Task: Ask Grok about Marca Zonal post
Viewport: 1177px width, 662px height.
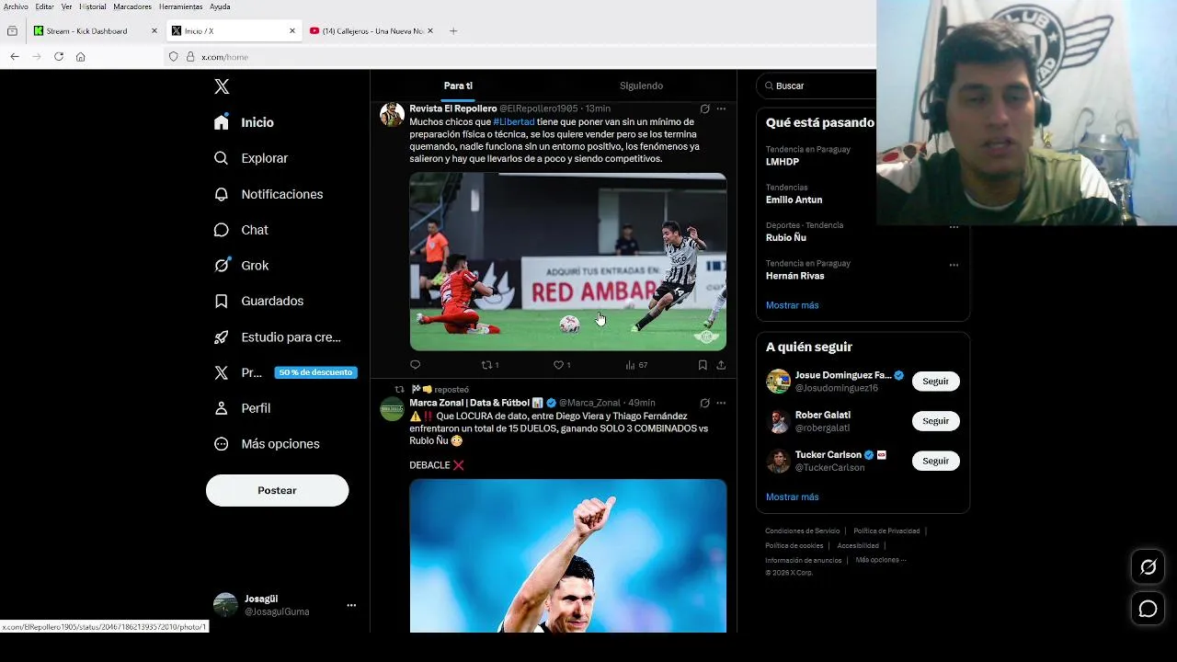Action: point(704,403)
